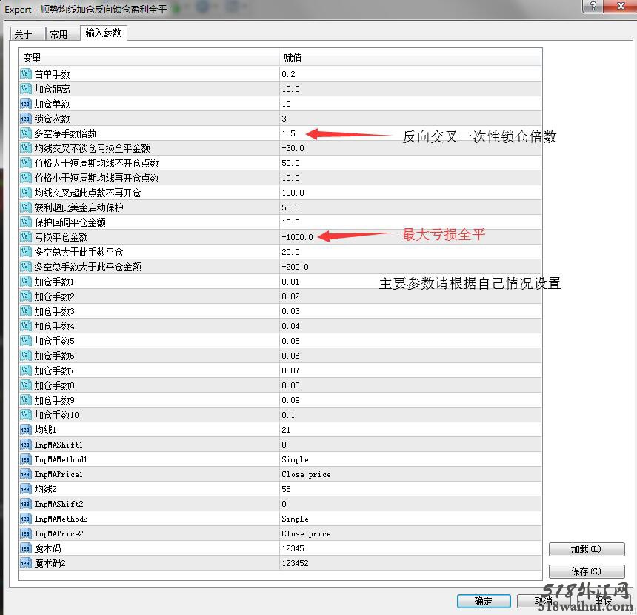The height and width of the screenshot is (615, 637).
Task: Click the icon beside 加仓手数1
Action: (25, 282)
